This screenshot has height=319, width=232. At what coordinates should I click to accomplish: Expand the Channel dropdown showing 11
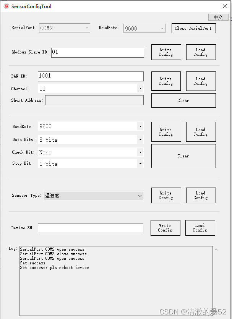[x=91, y=89]
